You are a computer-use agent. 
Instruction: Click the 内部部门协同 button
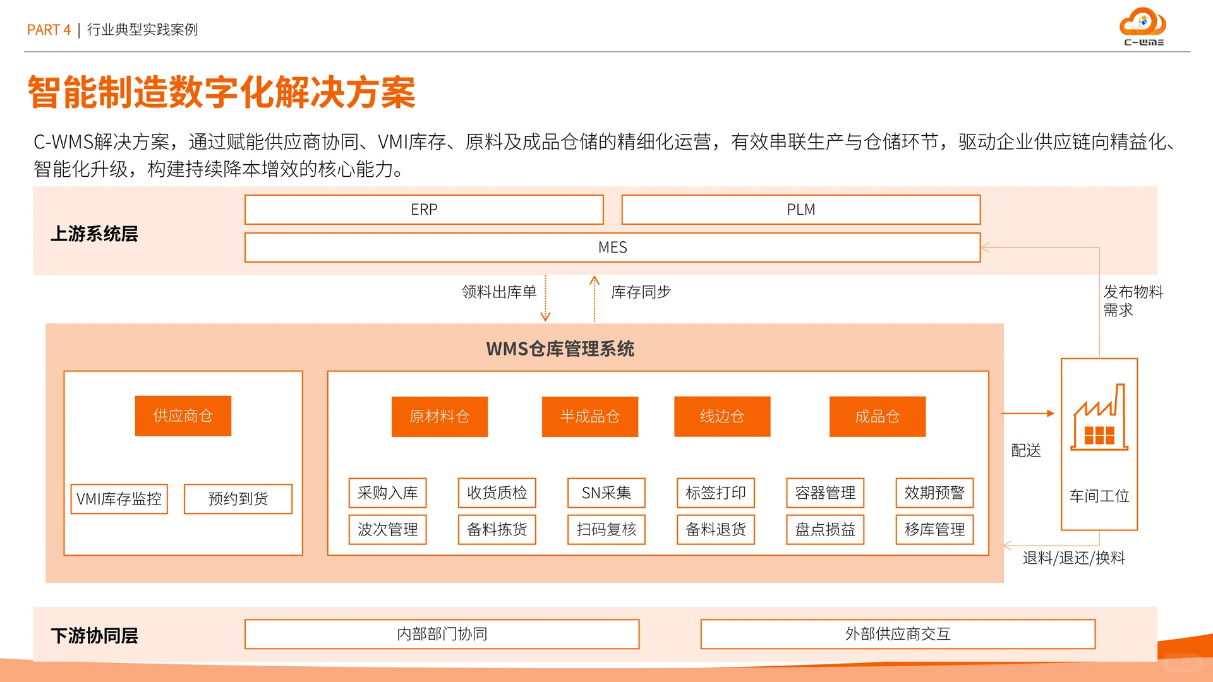tap(442, 634)
